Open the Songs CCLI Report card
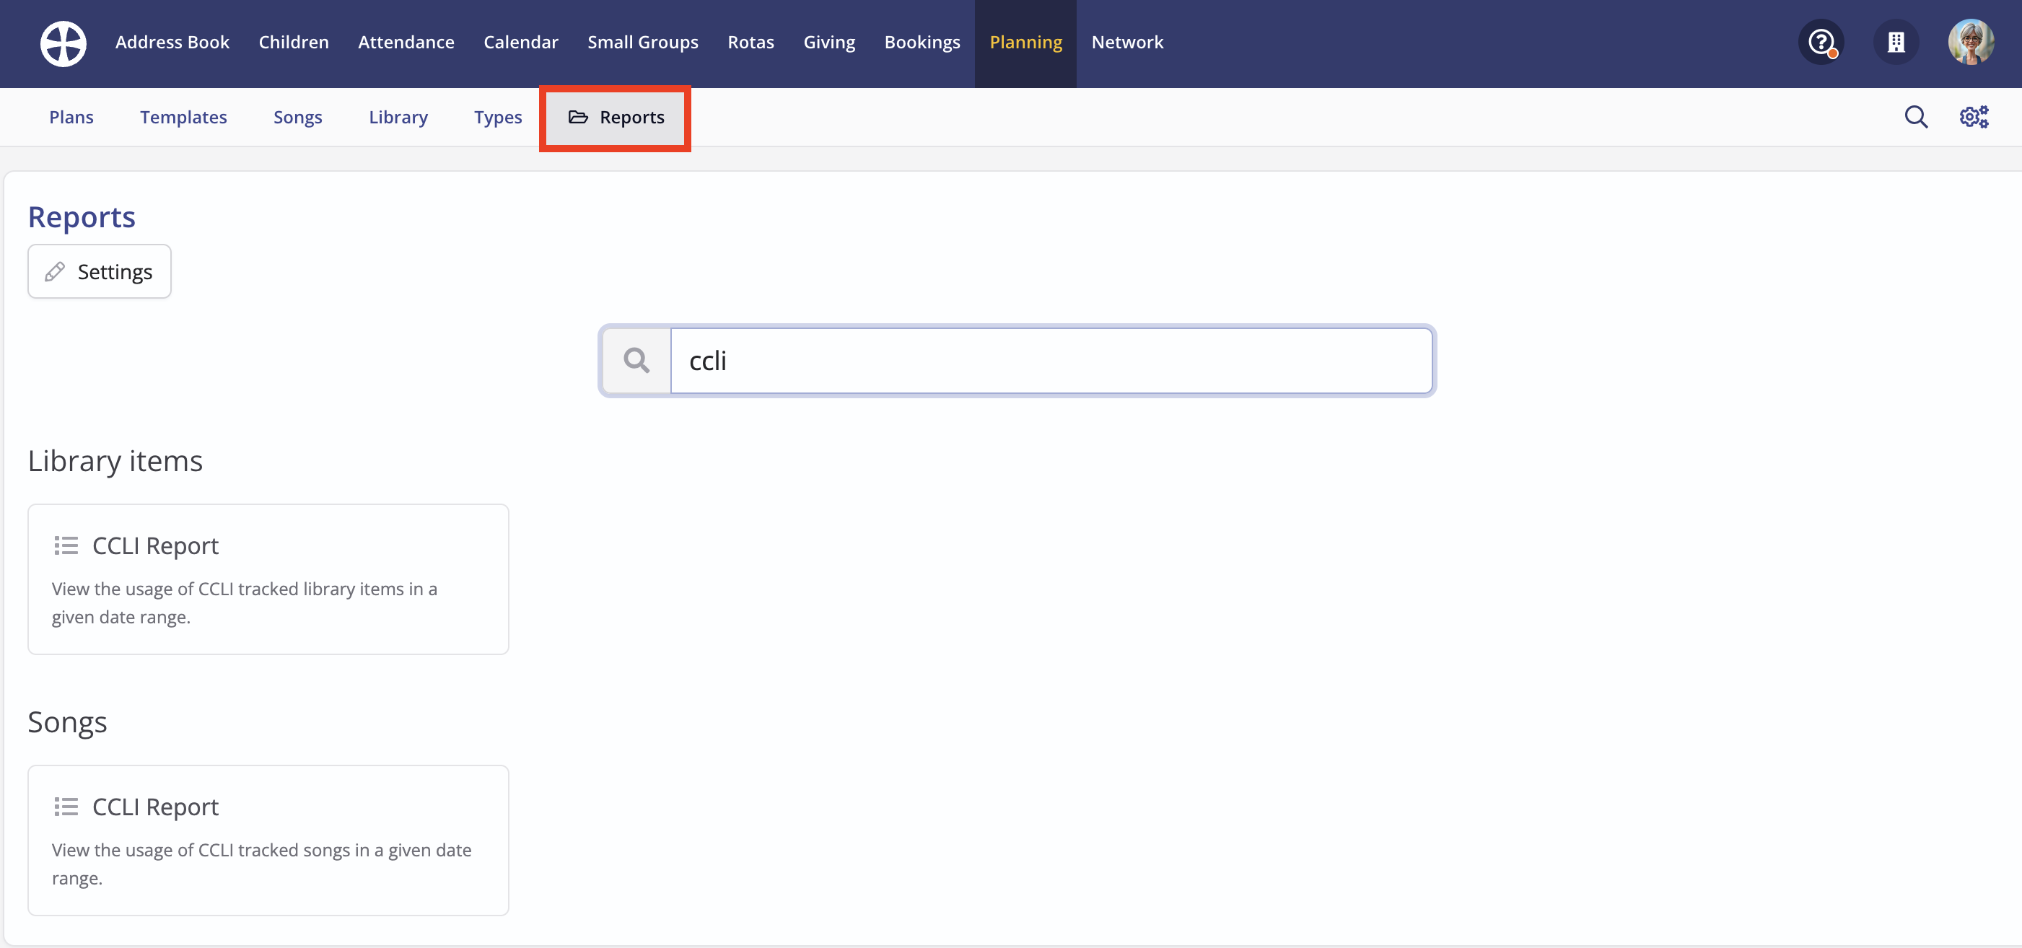 pos(268,841)
